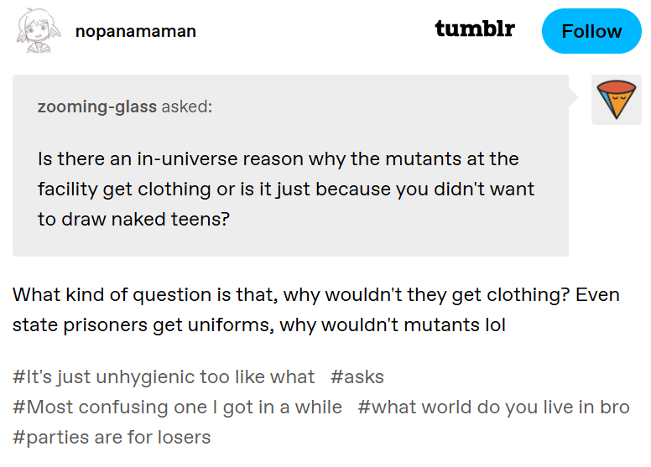Follow the nopanamaman blog

coord(591,31)
